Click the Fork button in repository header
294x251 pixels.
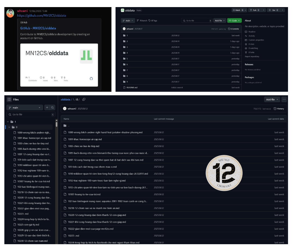click(x=254, y=10)
